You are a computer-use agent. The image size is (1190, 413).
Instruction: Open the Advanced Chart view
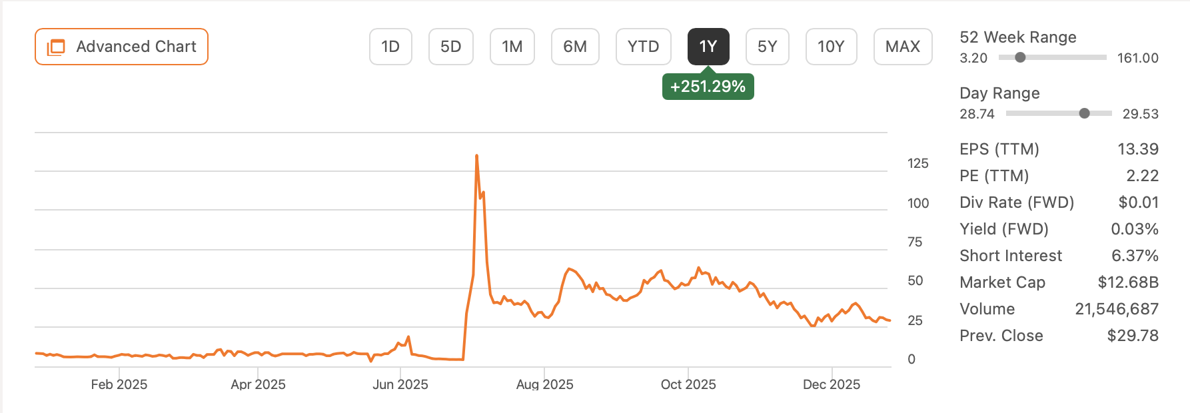pyautogui.click(x=121, y=47)
